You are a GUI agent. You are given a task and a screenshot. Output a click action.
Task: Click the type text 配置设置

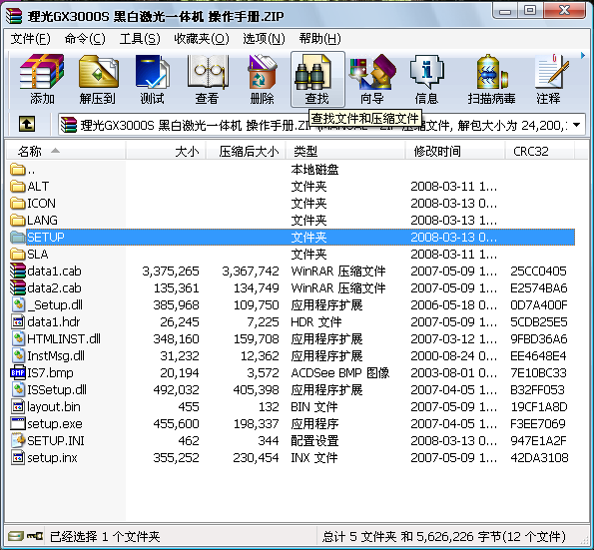(x=314, y=441)
